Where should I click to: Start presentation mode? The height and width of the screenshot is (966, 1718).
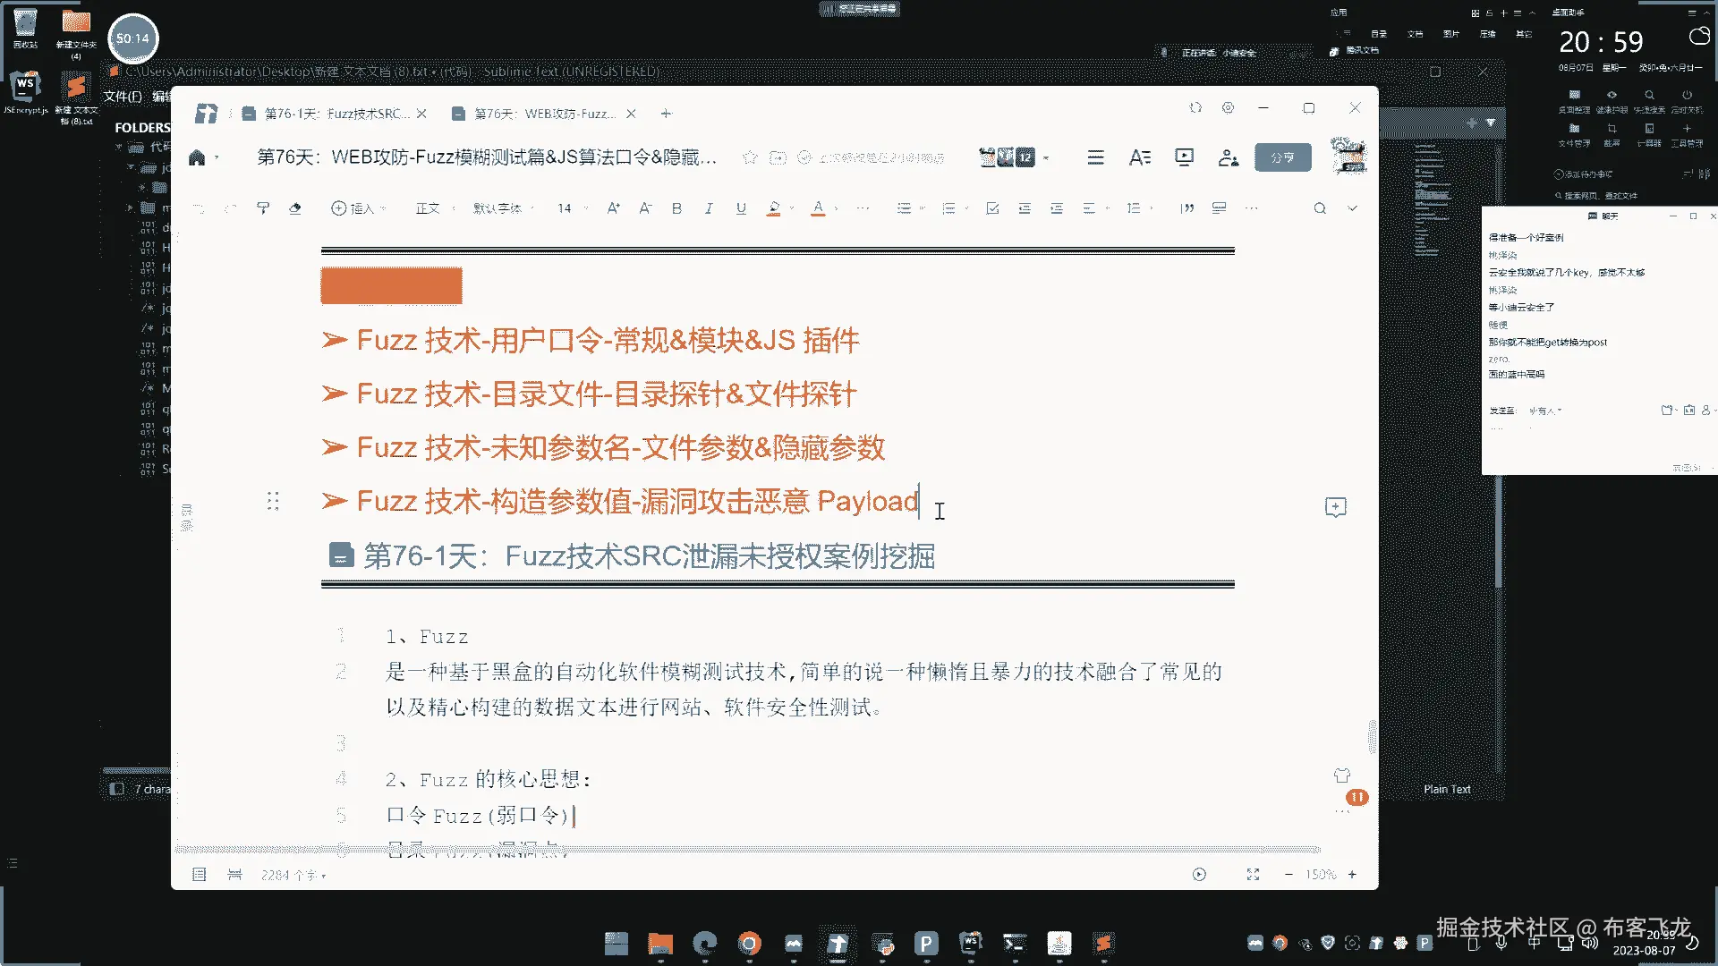(1184, 157)
